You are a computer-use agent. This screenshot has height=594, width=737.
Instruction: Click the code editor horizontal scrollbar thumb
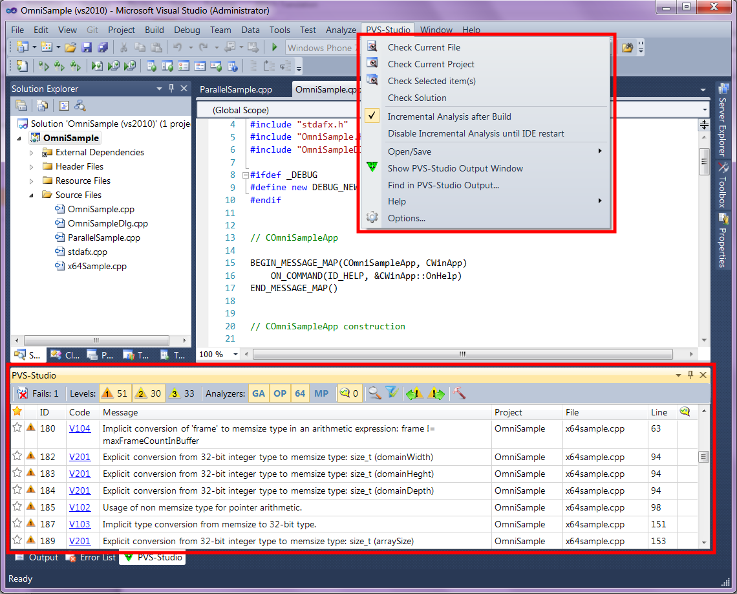(x=462, y=354)
